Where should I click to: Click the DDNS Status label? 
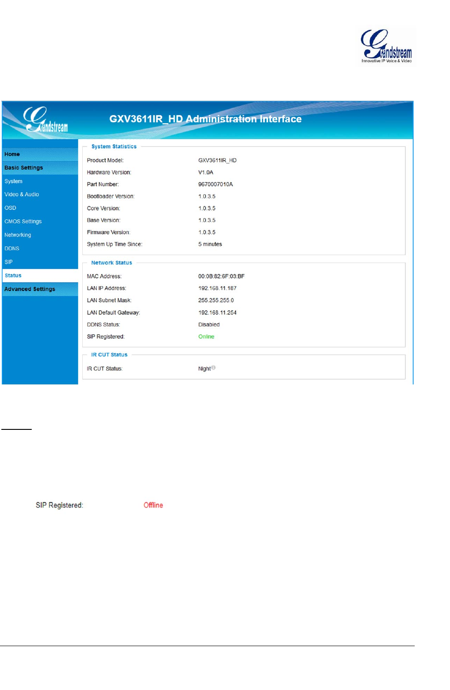(x=103, y=325)
